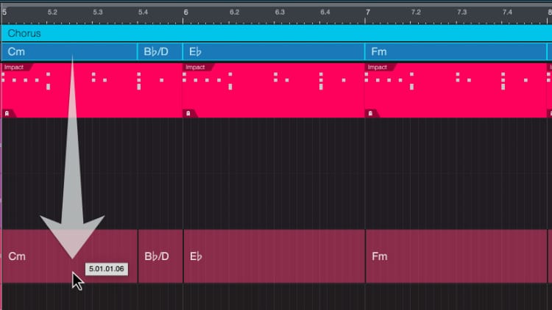The width and height of the screenshot is (552, 310).
Task: Click the 5.01.01.06 position tooltip
Action: 106,269
